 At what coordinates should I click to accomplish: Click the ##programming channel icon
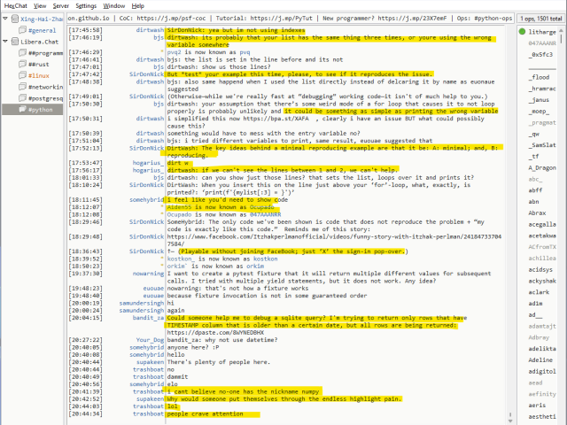pyautogui.click(x=22, y=53)
